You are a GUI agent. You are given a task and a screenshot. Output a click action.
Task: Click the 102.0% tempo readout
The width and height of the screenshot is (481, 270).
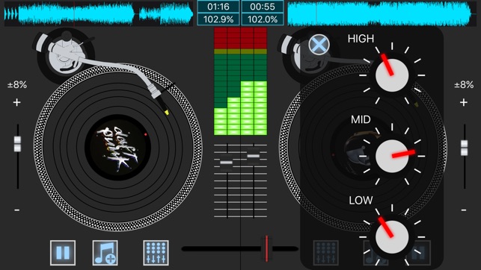tap(263, 19)
